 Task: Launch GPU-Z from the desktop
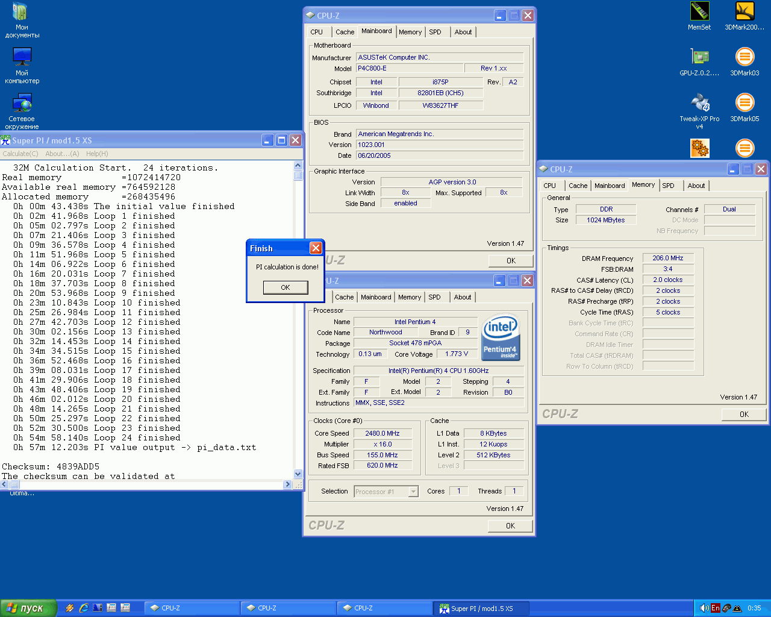(699, 61)
